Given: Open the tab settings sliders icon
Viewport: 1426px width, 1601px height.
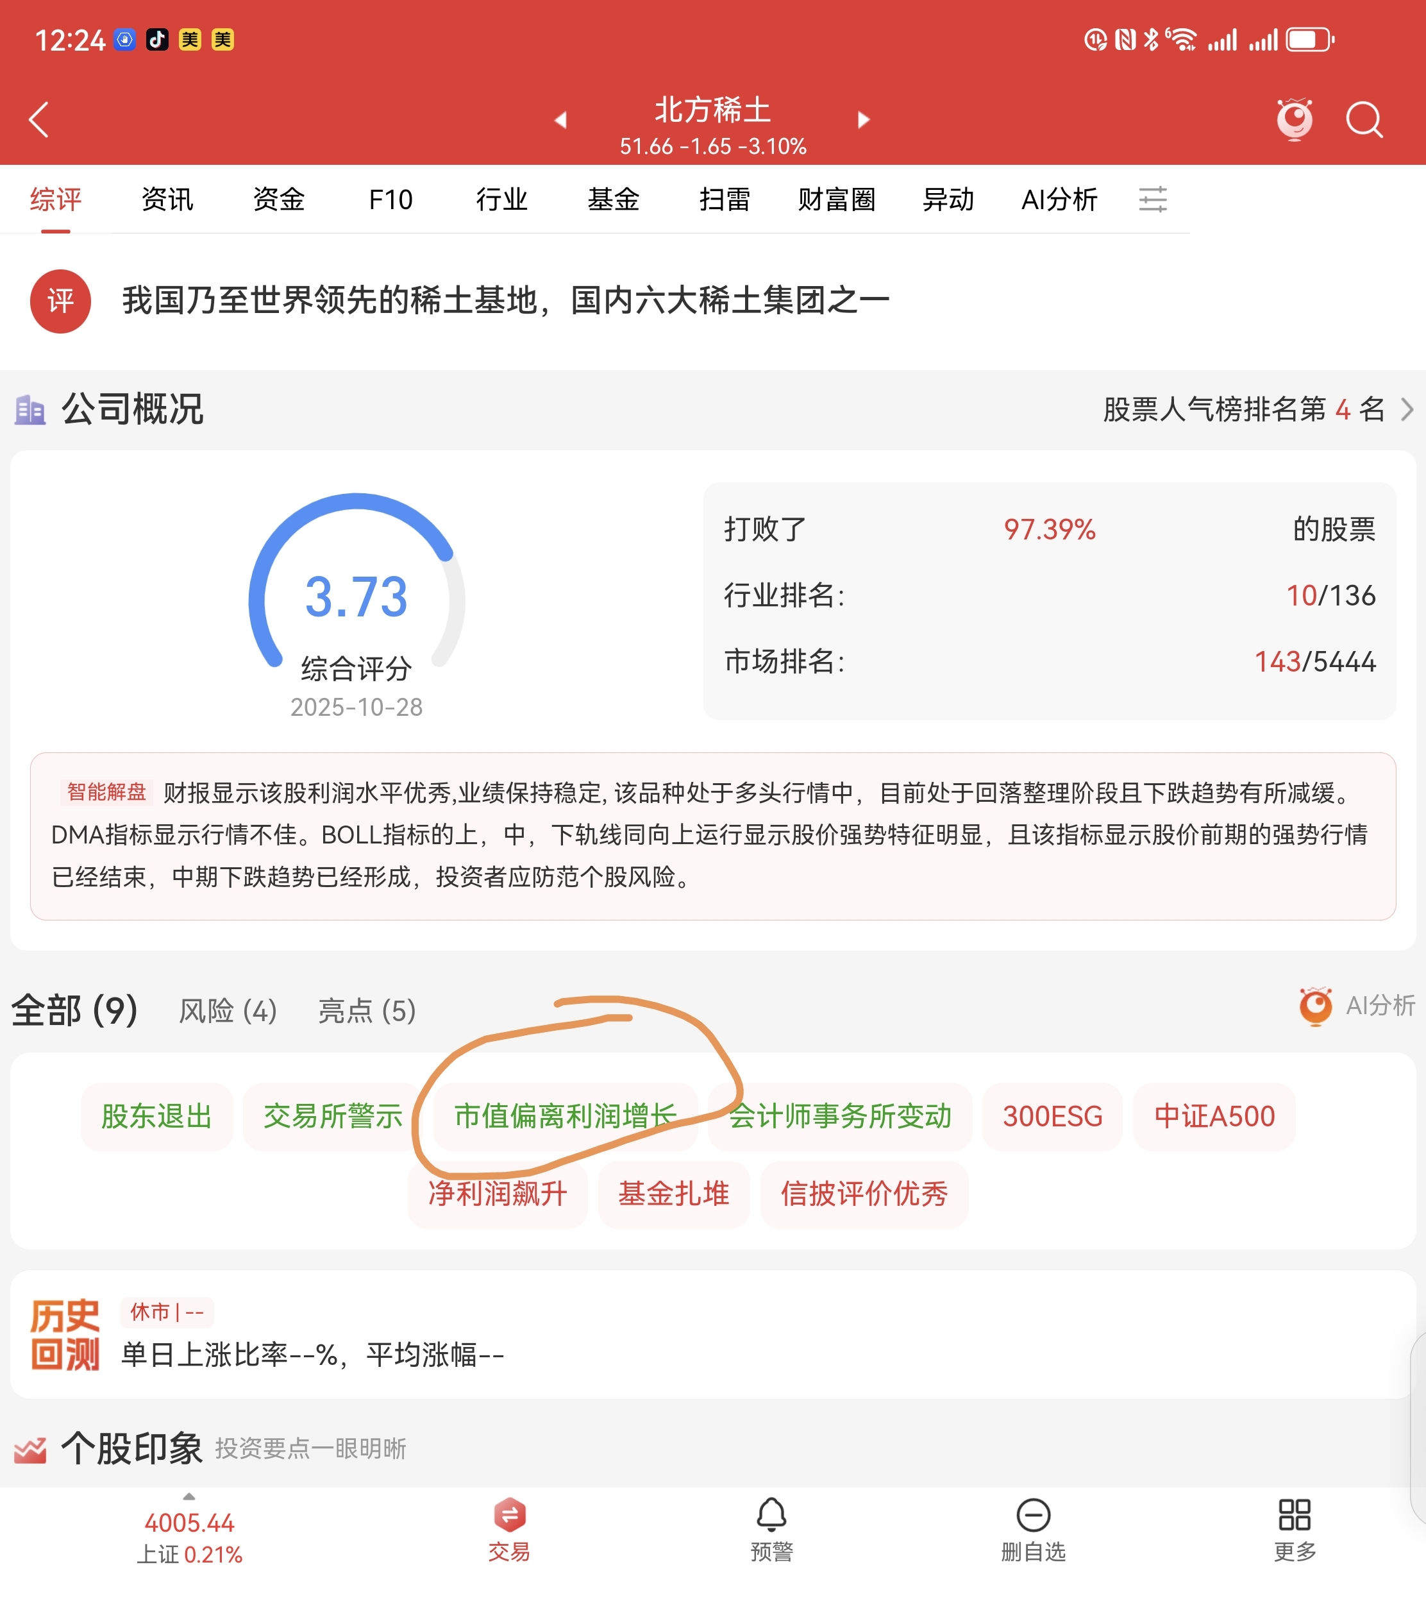Looking at the screenshot, I should tap(1153, 199).
